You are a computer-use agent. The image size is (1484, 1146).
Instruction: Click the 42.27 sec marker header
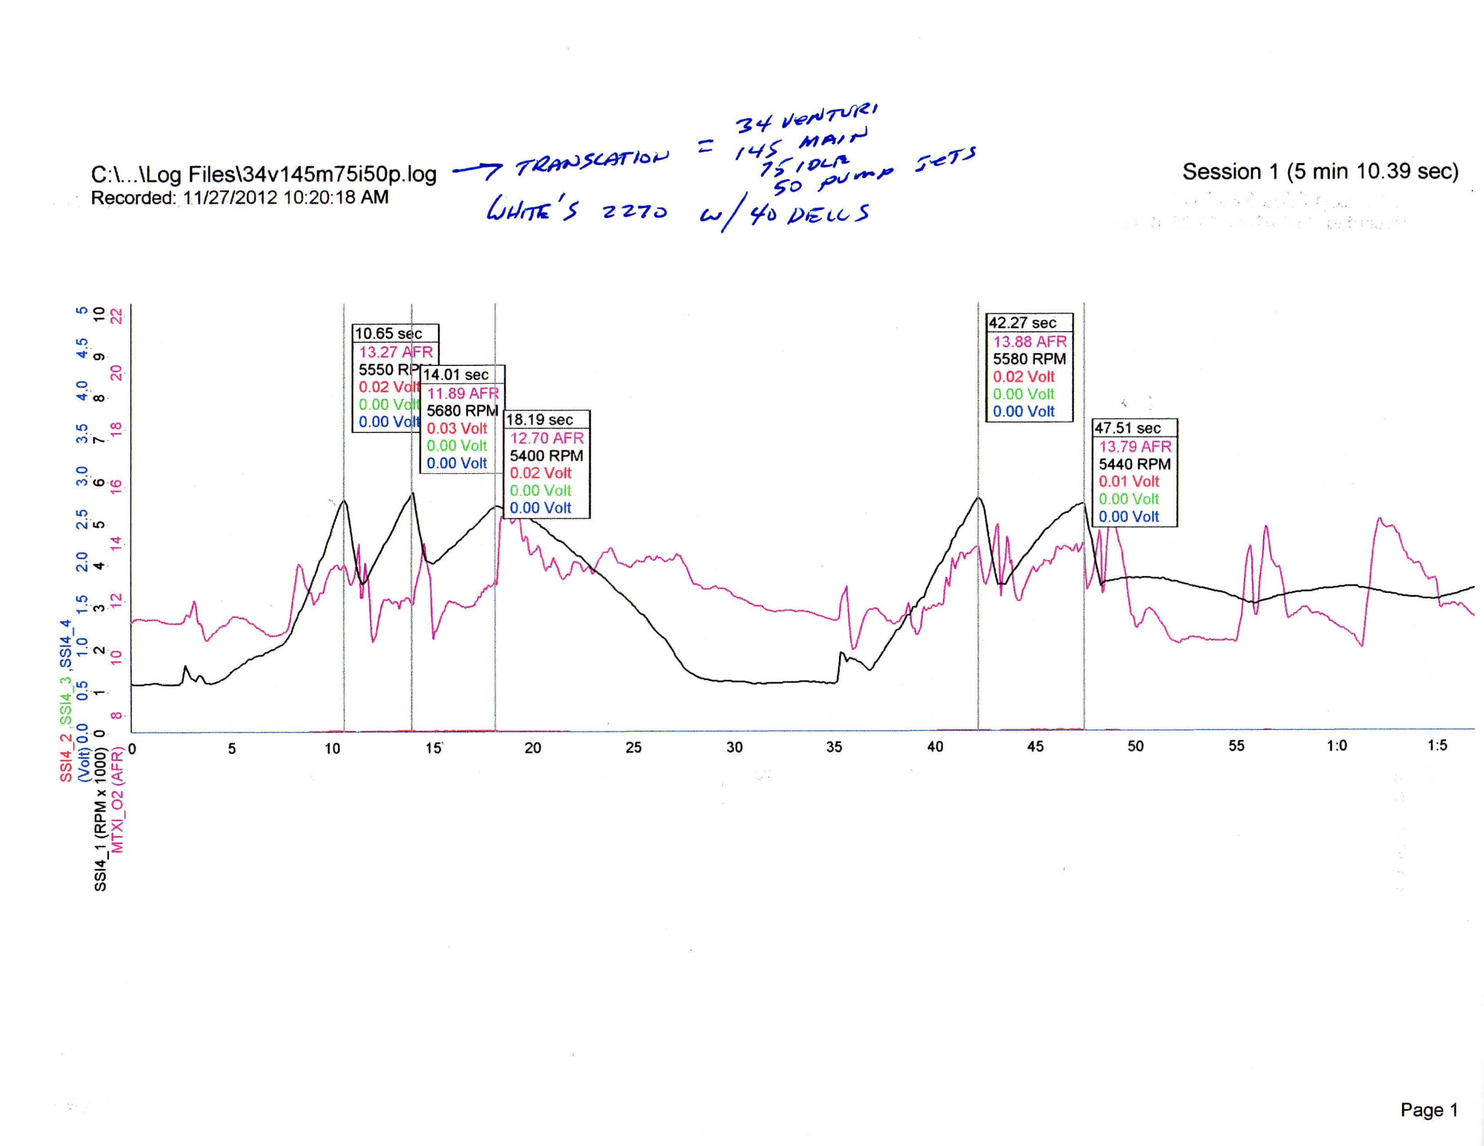1023,323
